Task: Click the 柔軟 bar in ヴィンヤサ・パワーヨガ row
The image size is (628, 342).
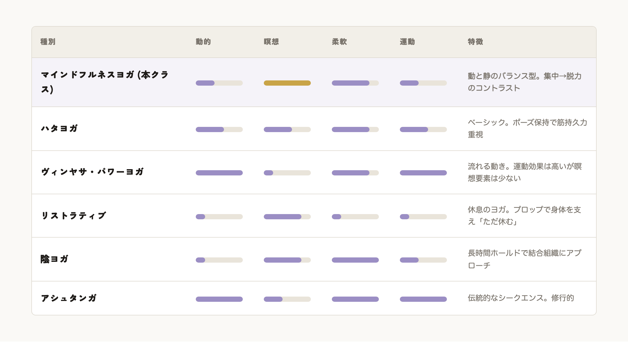Action: click(x=355, y=173)
